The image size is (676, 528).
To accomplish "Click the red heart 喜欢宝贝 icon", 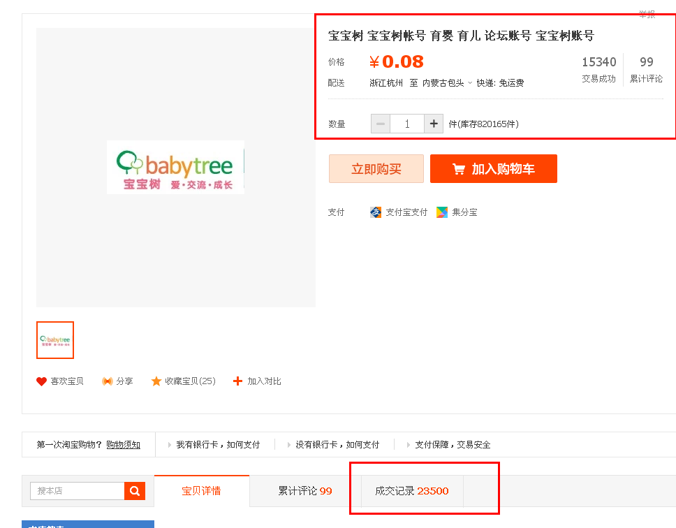I will (41, 381).
